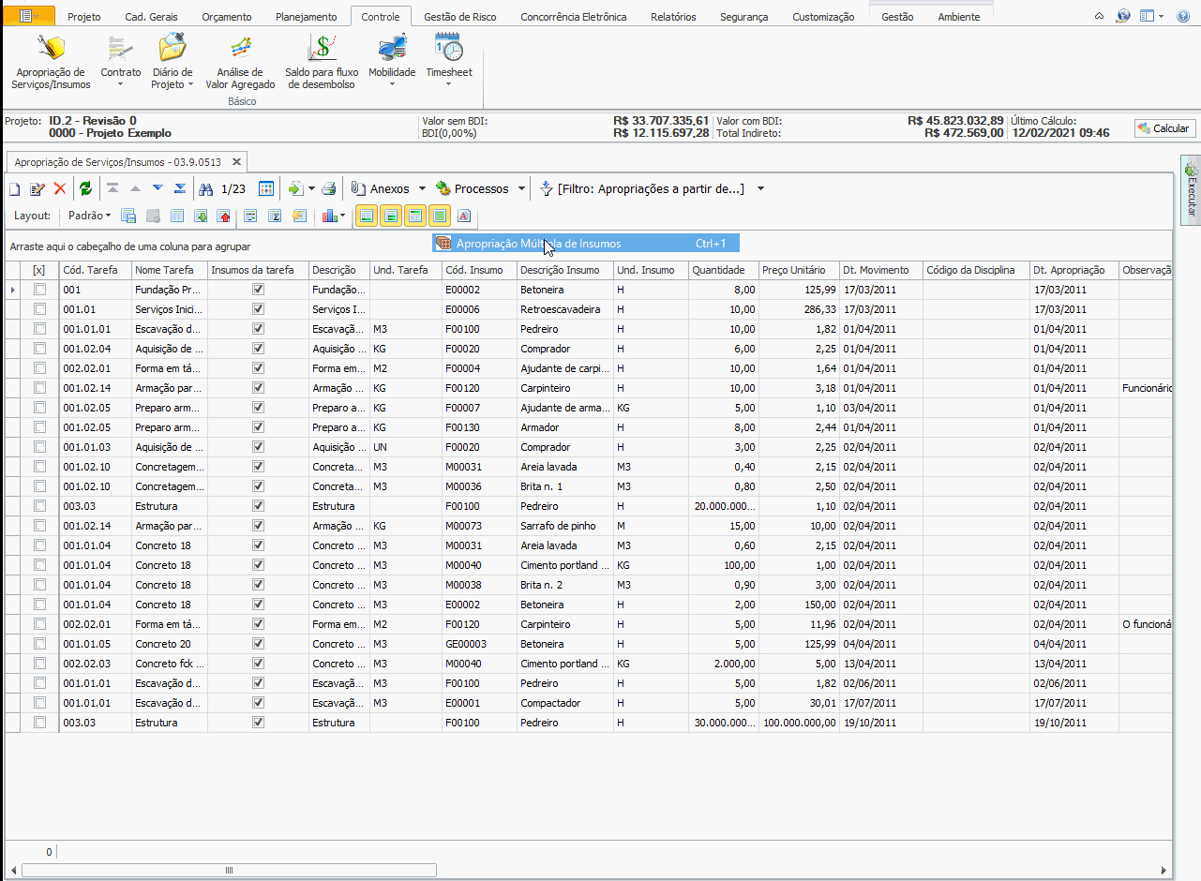1201x881 pixels.
Task: Open filter dropdown arrow after Apropriações a partir de
Action: [760, 189]
